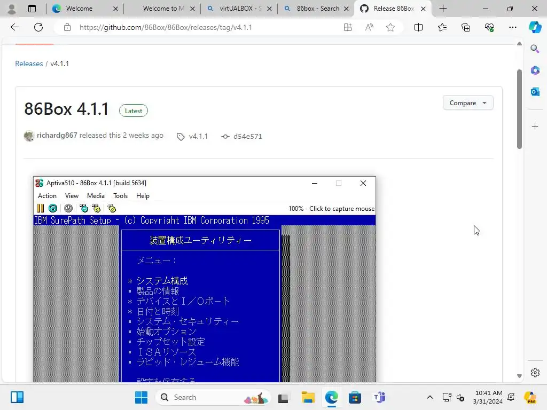Open Outlook in the sidebar
This screenshot has width=547, height=410.
click(x=535, y=92)
